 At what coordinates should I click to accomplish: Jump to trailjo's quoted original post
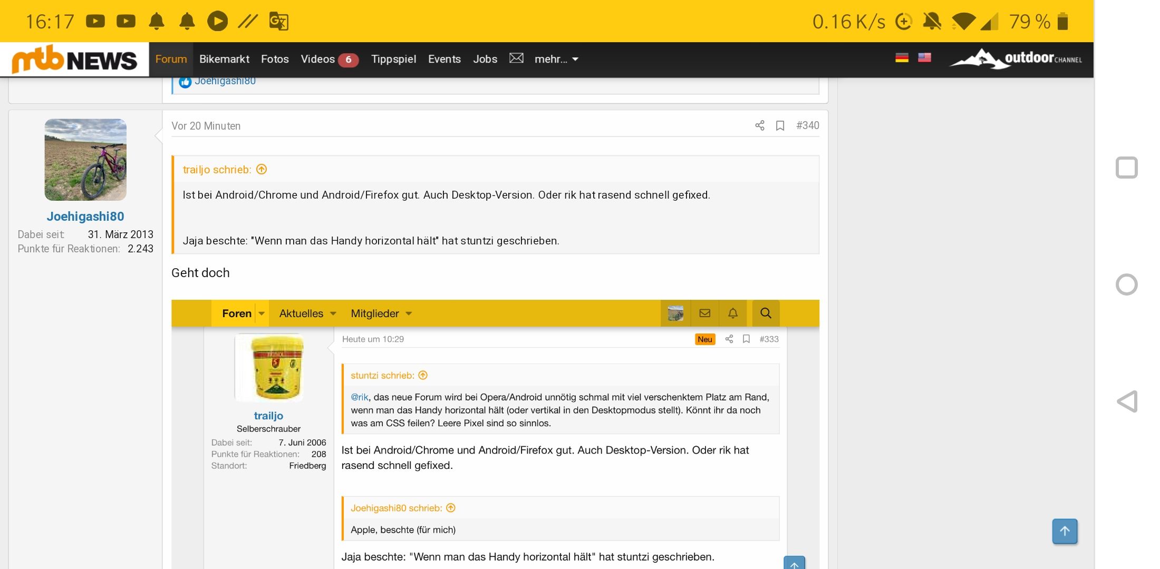pos(262,170)
